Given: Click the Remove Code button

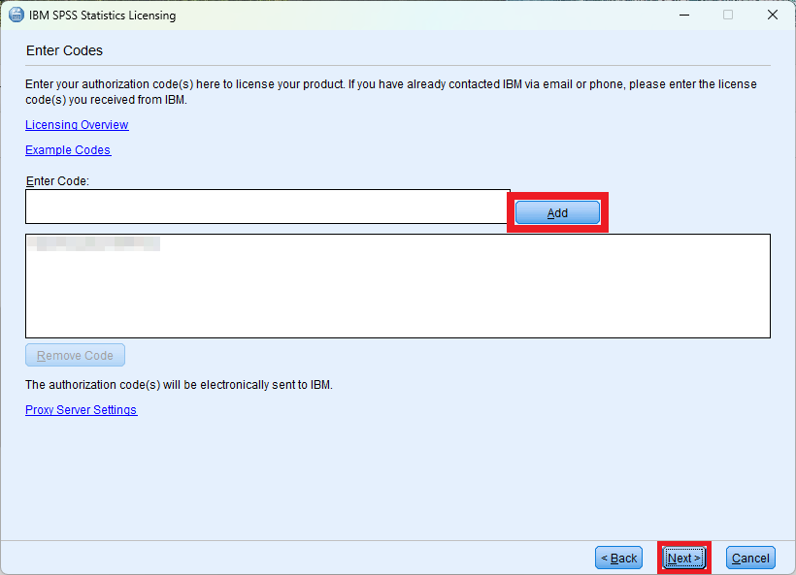Looking at the screenshot, I should pyautogui.click(x=75, y=355).
